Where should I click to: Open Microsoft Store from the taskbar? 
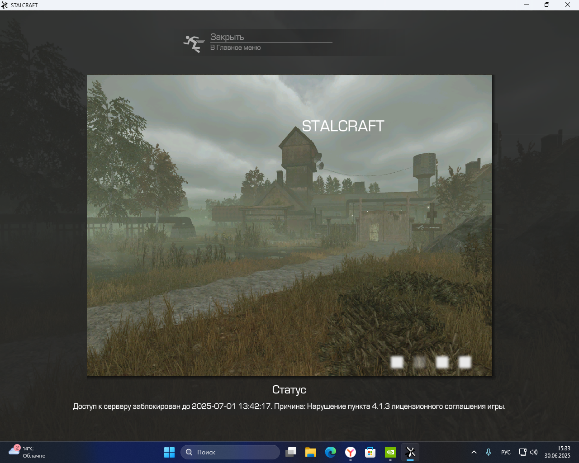click(370, 452)
